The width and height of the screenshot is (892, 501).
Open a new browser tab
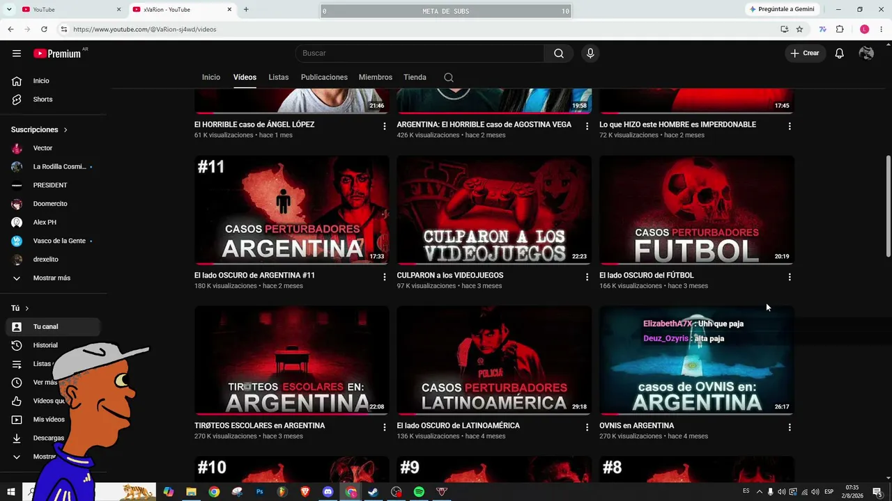pos(246,10)
